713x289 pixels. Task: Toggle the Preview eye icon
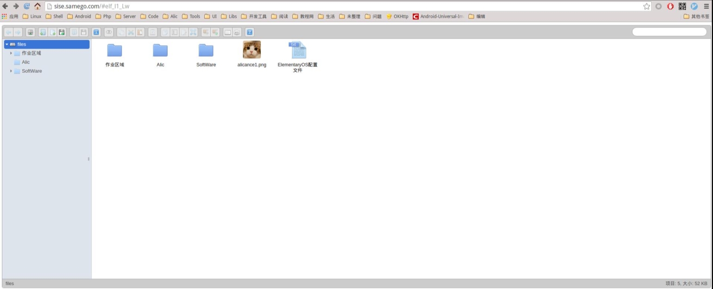[109, 32]
